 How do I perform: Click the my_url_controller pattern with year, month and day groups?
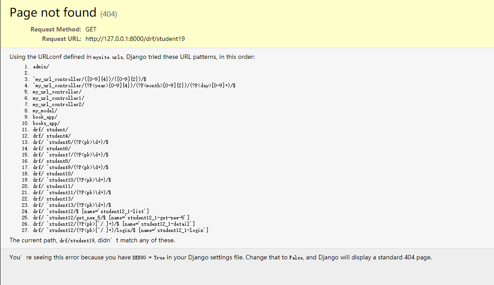coord(134,85)
